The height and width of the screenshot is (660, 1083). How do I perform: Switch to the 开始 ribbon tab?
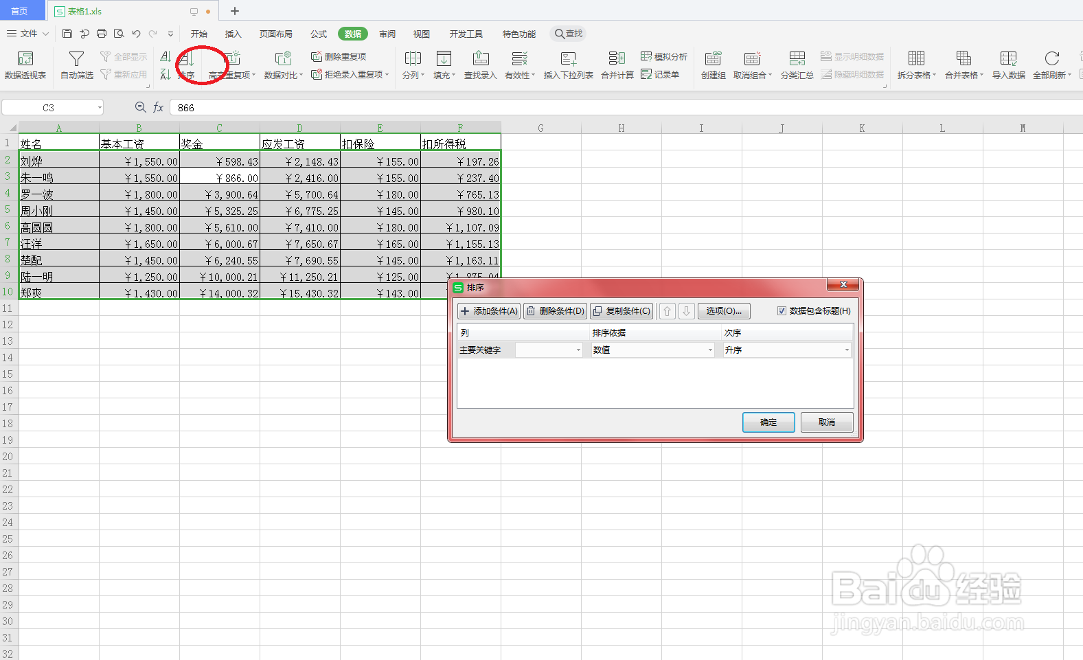point(199,34)
